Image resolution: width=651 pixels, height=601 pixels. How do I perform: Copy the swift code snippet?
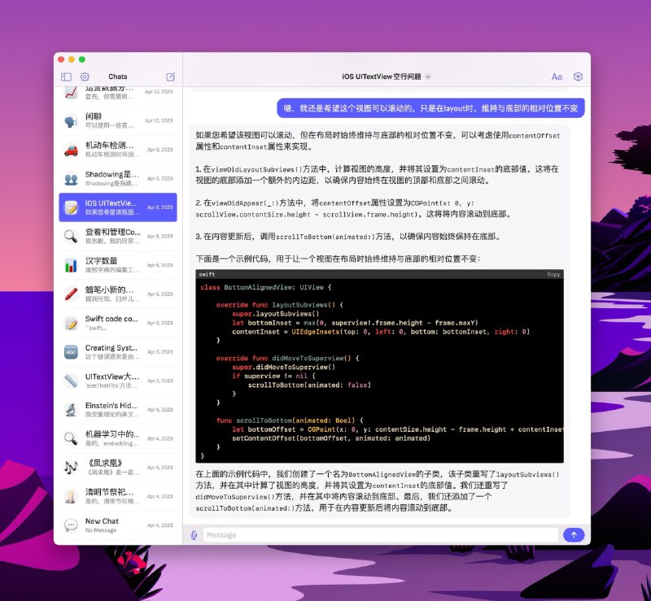point(553,275)
